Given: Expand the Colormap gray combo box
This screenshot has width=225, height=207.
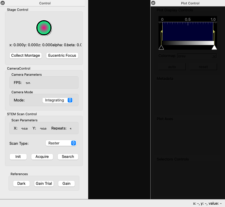Looking at the screenshot, I should pos(197,56).
